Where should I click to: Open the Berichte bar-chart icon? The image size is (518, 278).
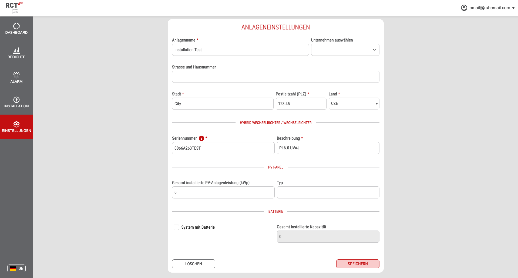click(16, 51)
